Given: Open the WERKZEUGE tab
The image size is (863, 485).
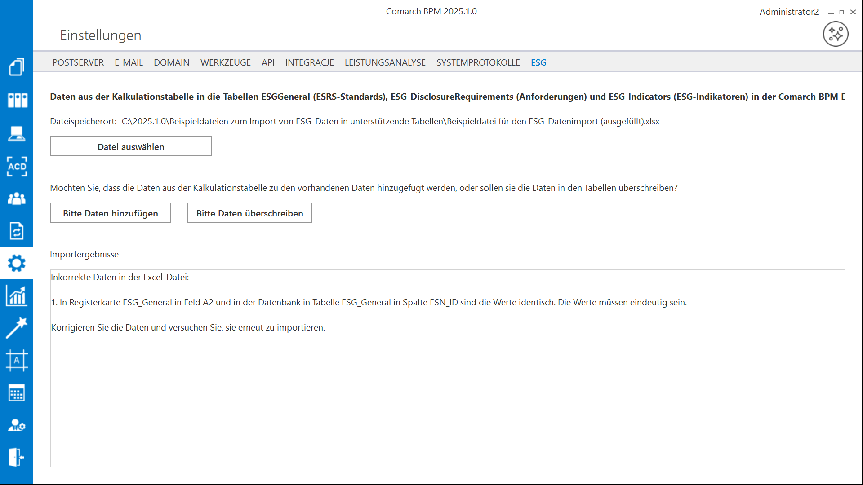Looking at the screenshot, I should [x=226, y=62].
